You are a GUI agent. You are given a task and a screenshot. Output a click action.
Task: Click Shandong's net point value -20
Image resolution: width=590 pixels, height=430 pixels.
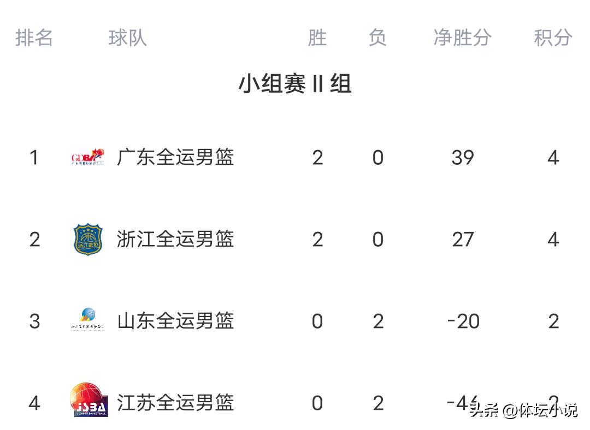click(x=463, y=321)
